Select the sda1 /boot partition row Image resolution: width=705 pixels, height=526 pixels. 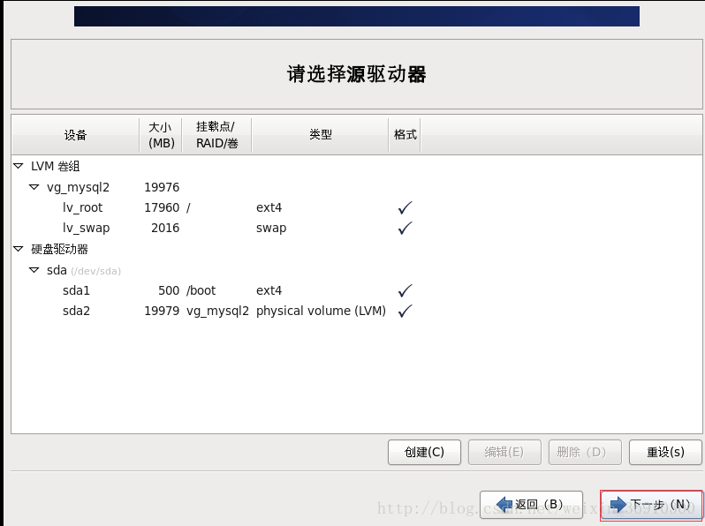click(x=76, y=290)
